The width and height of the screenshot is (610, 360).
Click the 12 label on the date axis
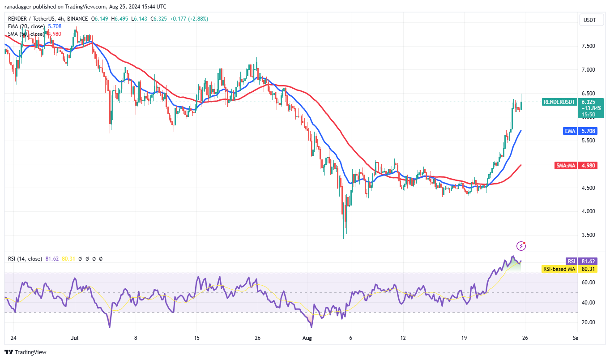tap(403, 338)
